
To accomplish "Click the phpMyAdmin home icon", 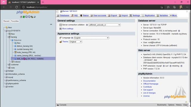I will (x=21, y=17).
